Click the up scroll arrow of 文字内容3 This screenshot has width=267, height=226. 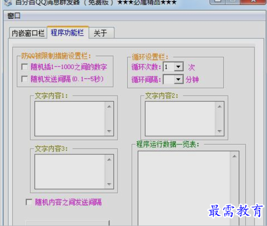point(109,160)
